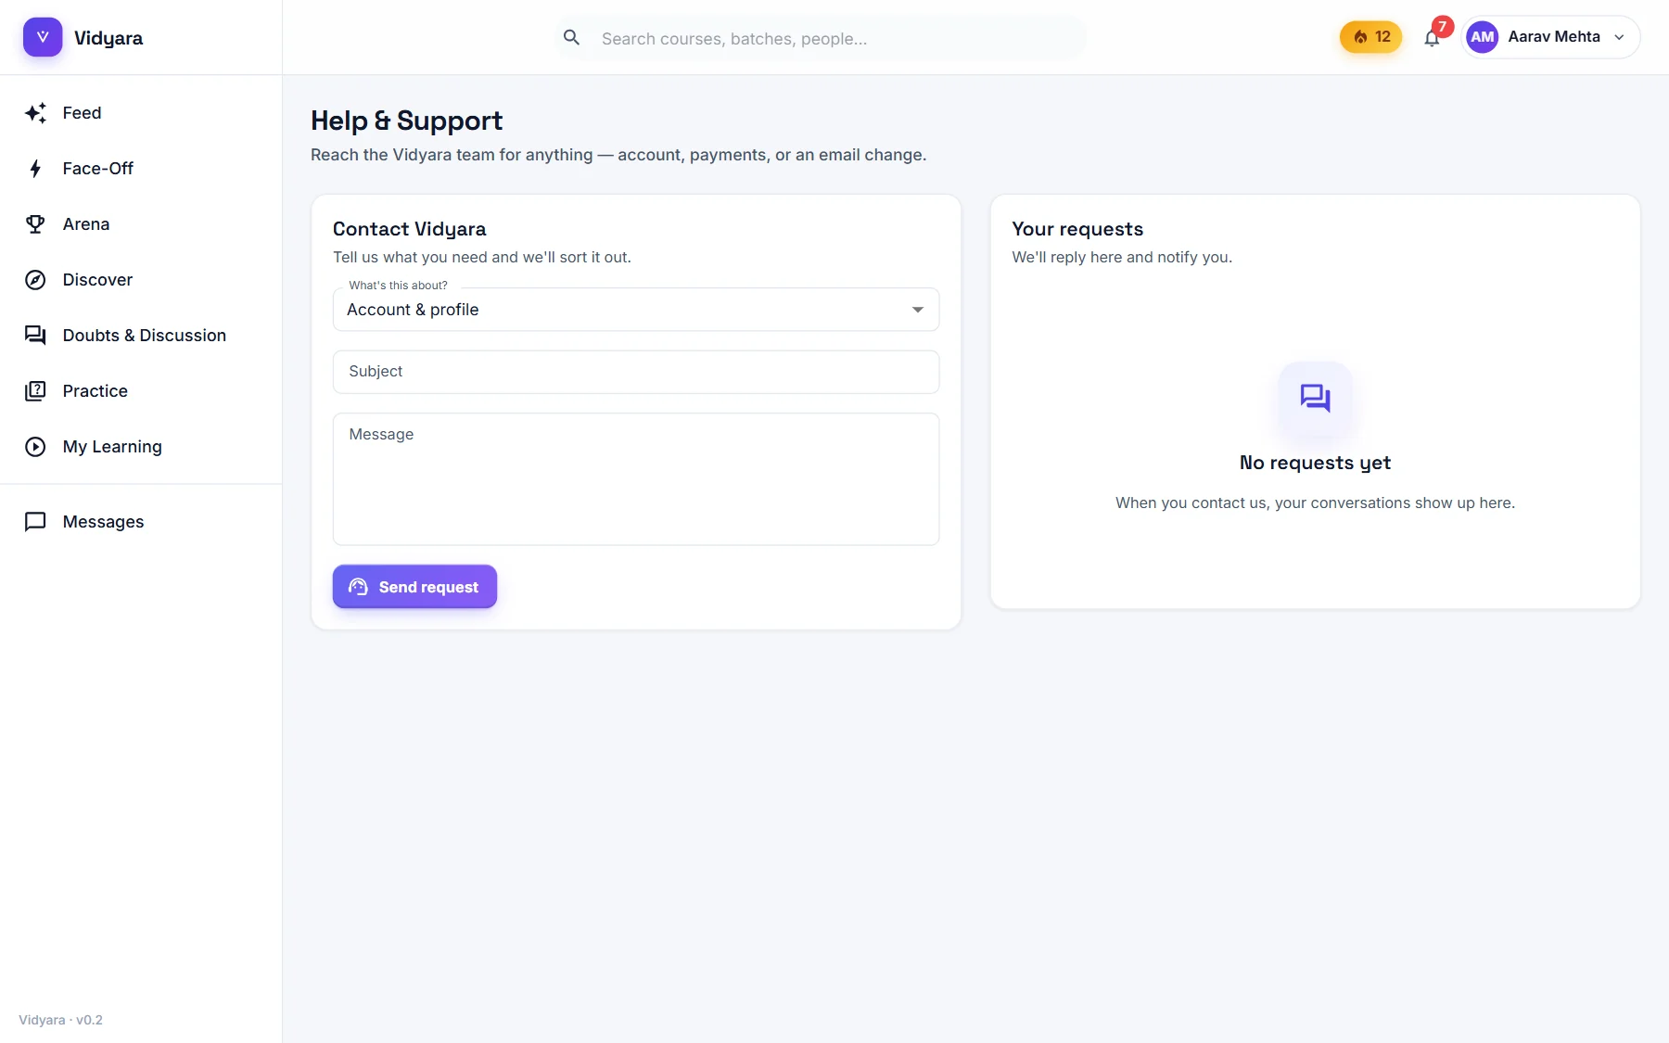Select the Account & profile combo box

[x=636, y=310]
